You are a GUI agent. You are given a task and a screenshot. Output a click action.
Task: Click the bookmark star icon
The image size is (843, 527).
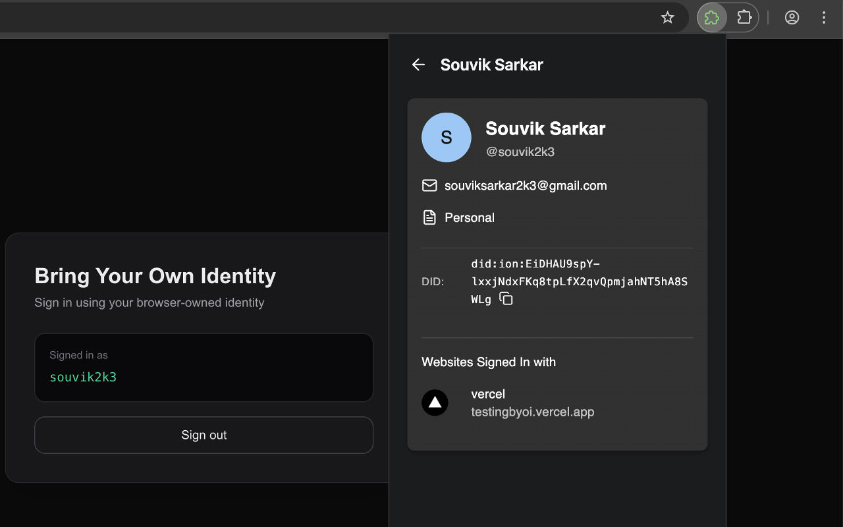[x=668, y=17]
